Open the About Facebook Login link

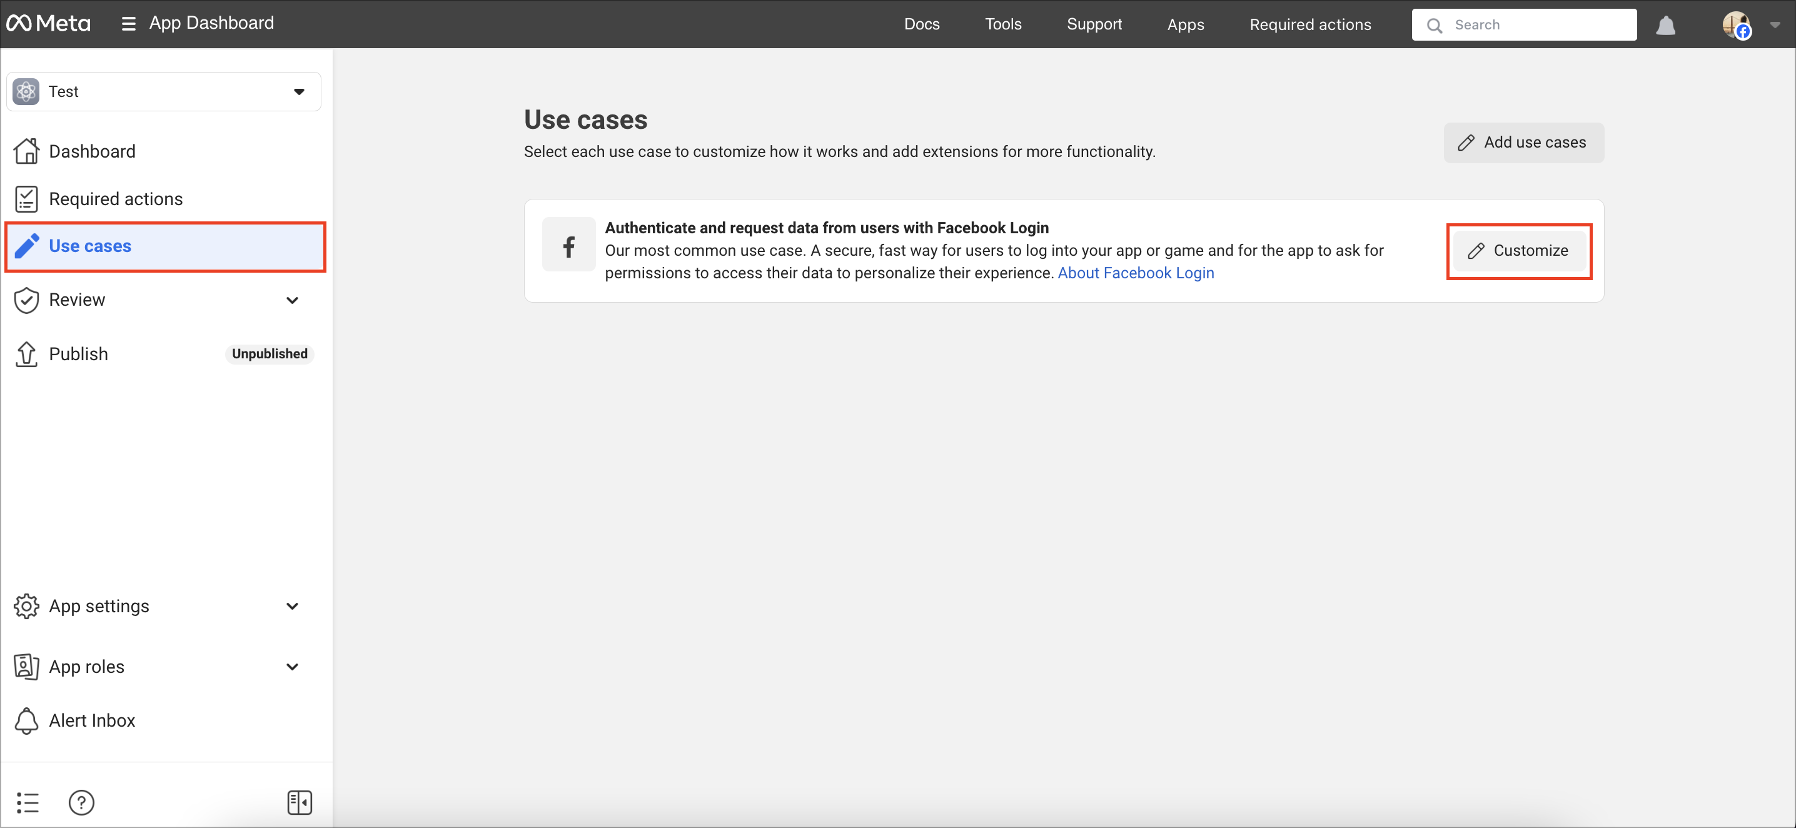[x=1136, y=273]
